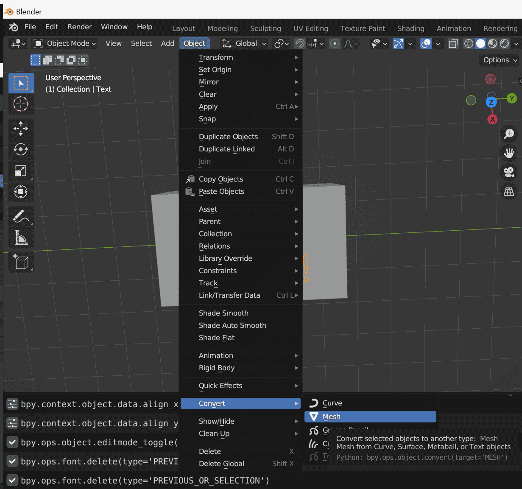
Task: Select the intersect selection mode icon
Action: coord(83,60)
